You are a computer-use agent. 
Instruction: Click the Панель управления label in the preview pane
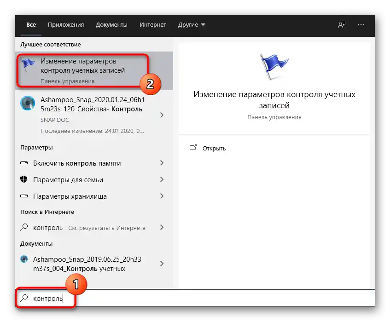[274, 117]
